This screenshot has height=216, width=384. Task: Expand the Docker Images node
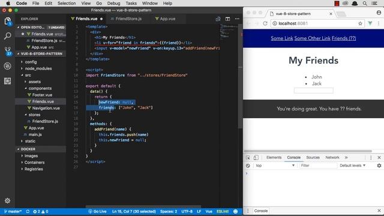(31, 156)
